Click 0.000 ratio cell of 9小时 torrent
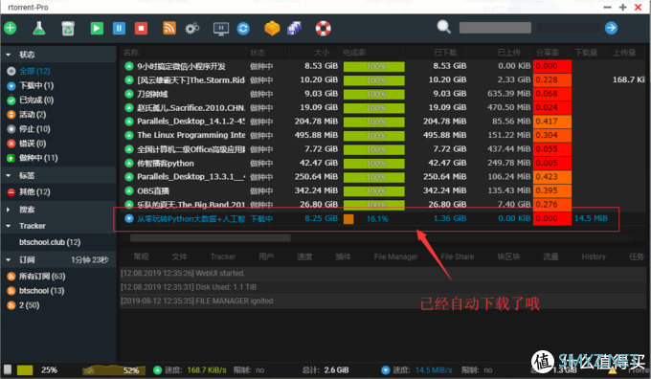The image size is (651, 379). coord(552,66)
